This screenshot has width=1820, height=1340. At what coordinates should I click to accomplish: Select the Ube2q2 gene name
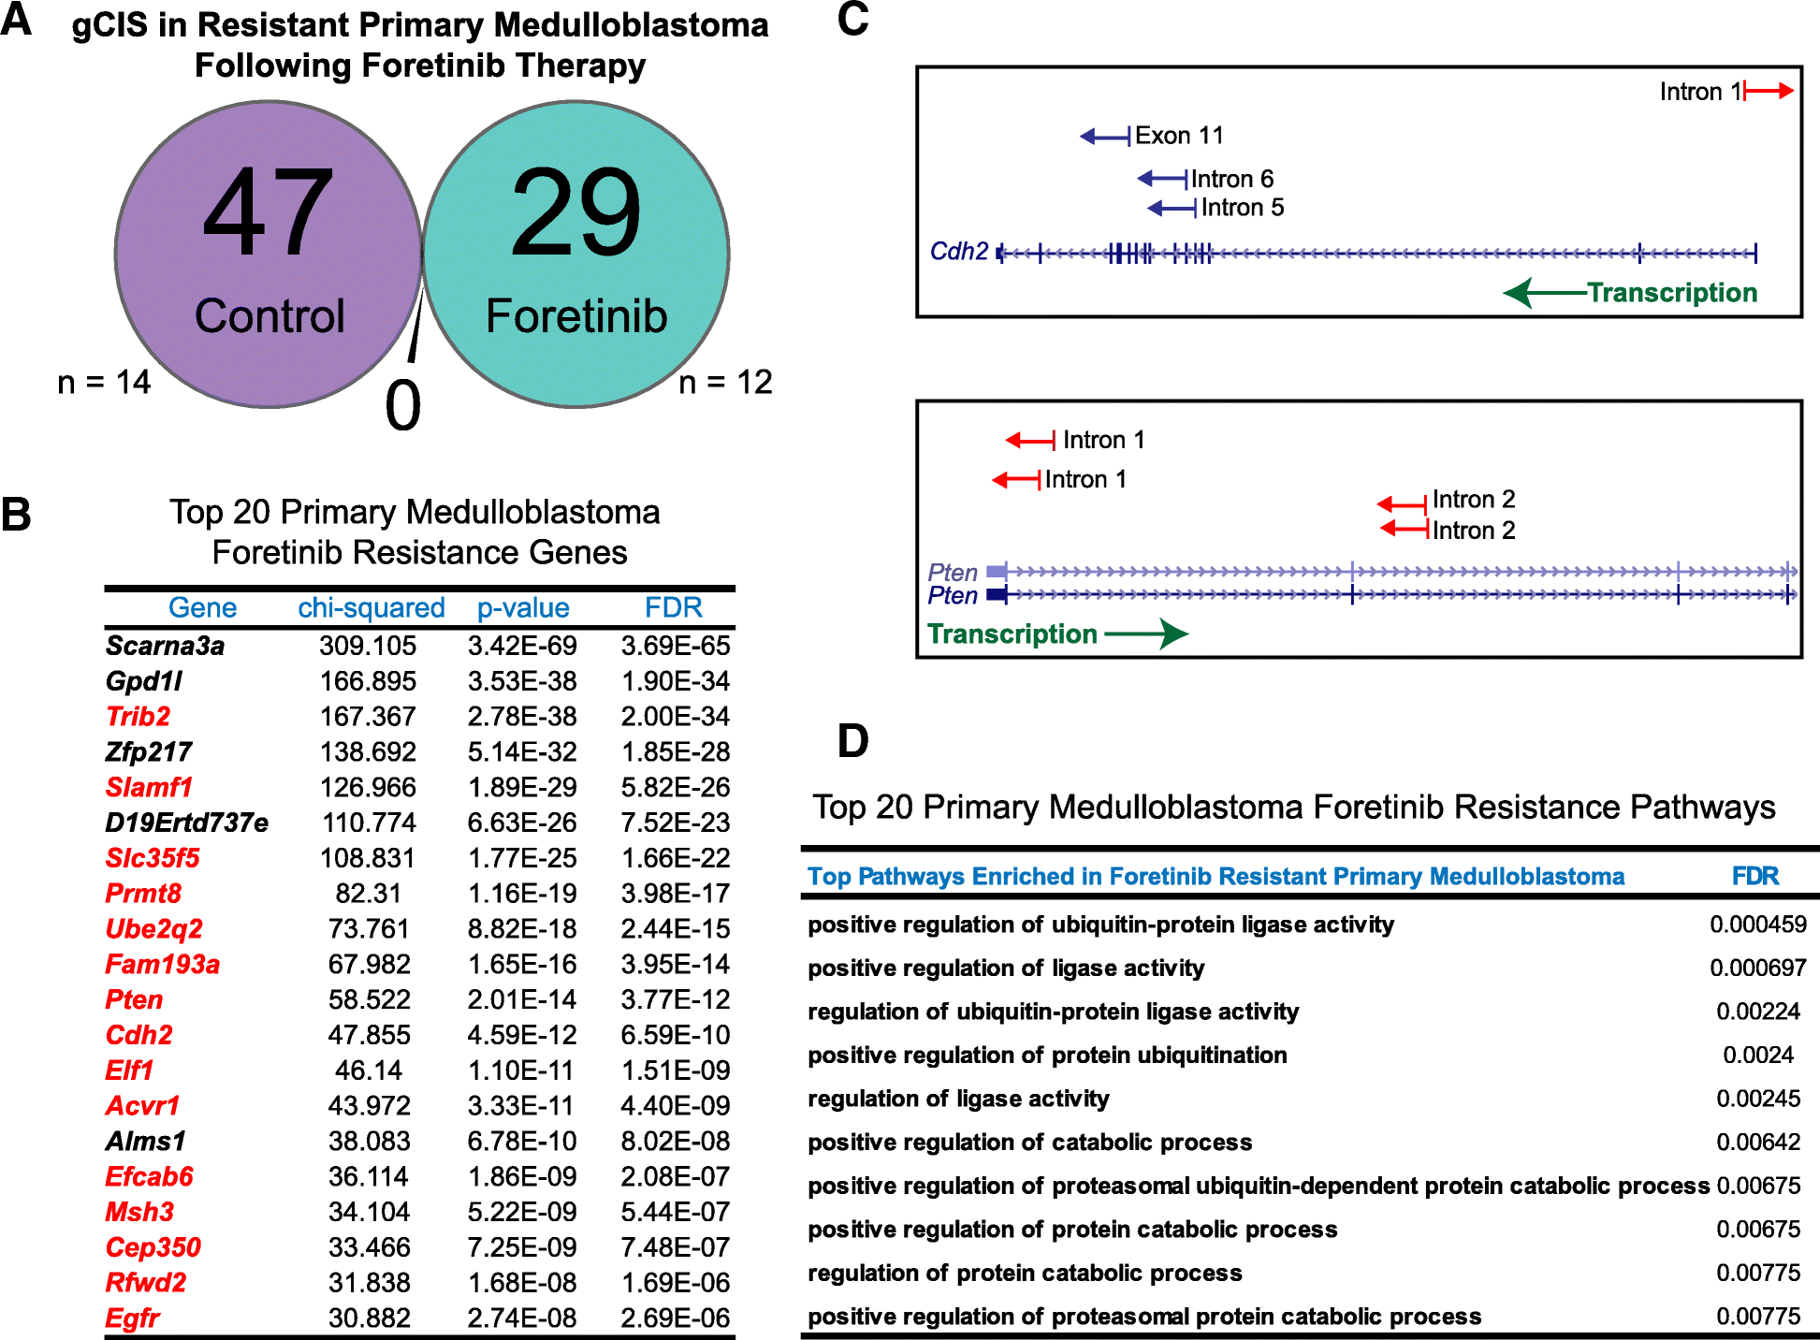coord(153,929)
